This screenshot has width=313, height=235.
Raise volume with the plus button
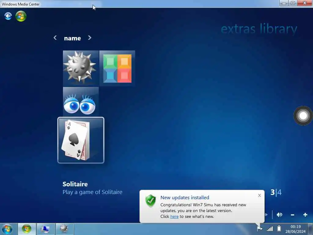(305, 215)
